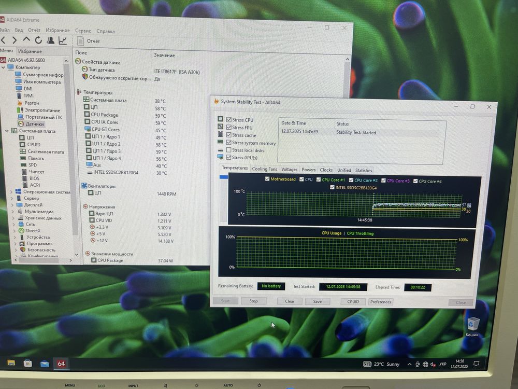Open the Файл menu

tap(5, 30)
